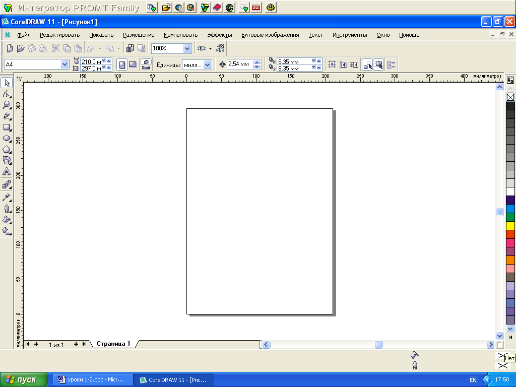Pick the green palette swatch

[510, 217]
